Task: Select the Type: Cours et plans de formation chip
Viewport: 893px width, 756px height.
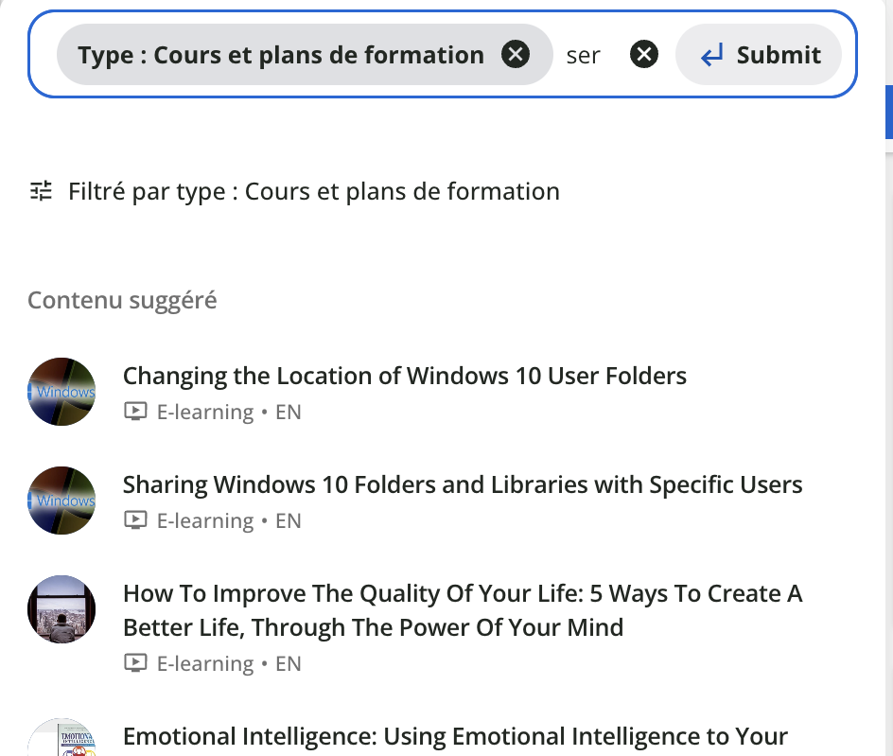Action: pos(281,55)
